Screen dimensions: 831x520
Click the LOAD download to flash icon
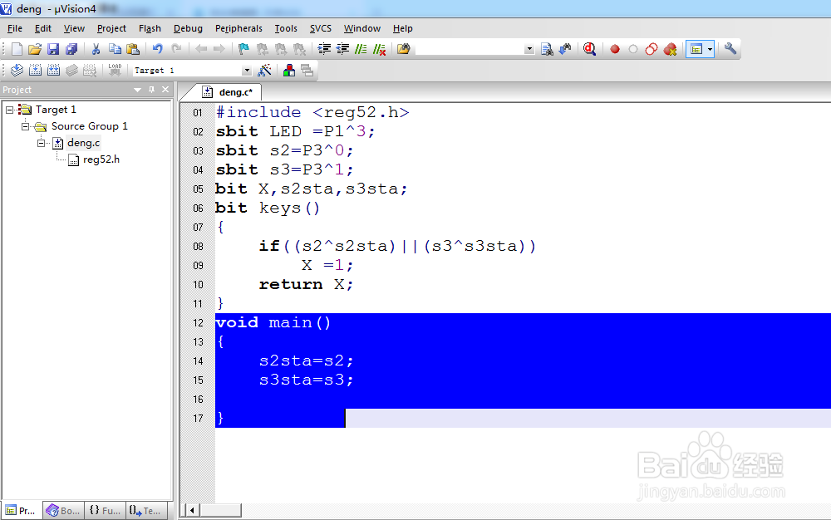[x=115, y=70]
